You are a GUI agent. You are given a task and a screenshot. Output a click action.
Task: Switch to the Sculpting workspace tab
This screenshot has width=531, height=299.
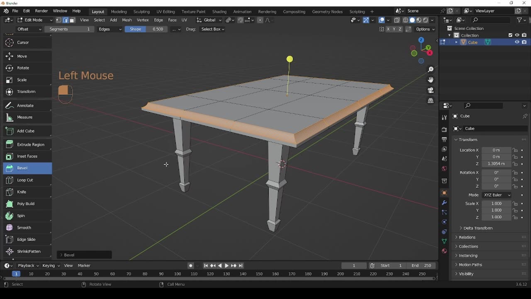pos(141,11)
